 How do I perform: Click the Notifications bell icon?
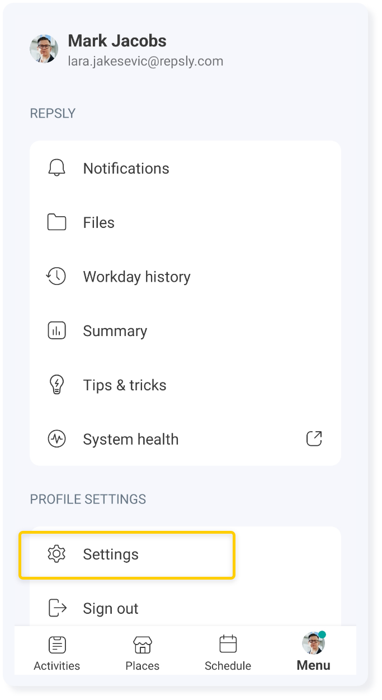coord(56,168)
